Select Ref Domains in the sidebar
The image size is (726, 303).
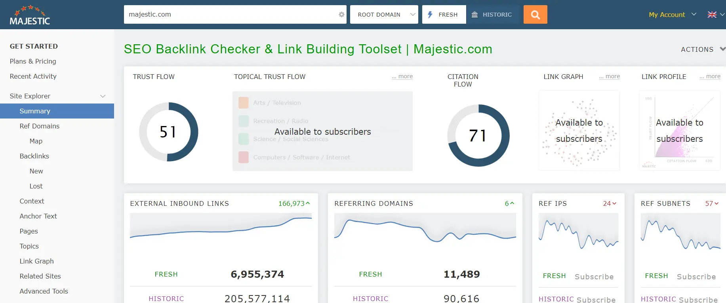(x=40, y=126)
